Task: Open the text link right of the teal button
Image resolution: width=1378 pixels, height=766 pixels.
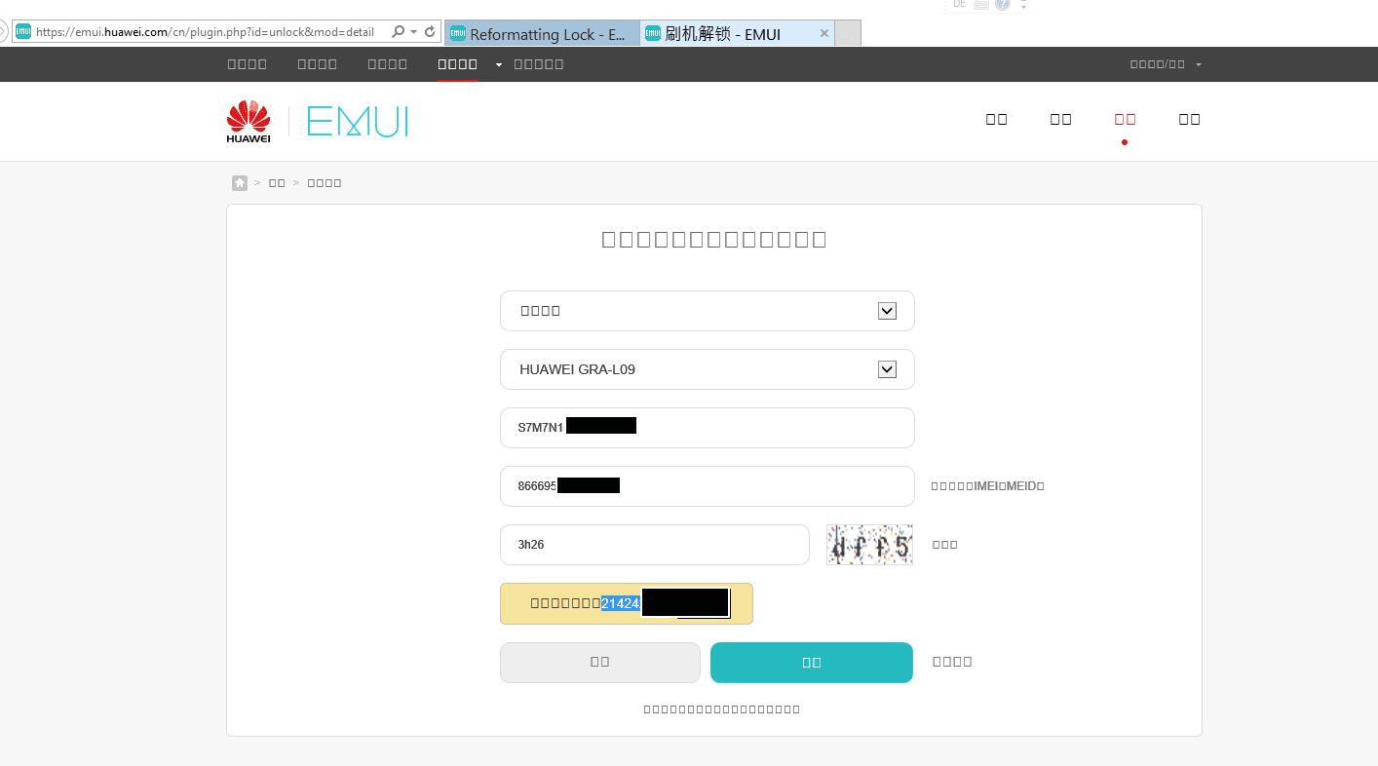Action: pyautogui.click(x=952, y=662)
